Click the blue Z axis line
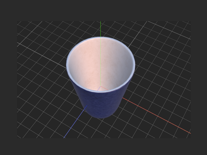Screen dimensions: 207x155 click(75, 121)
